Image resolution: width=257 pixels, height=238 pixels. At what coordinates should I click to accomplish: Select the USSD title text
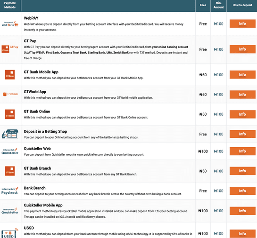pyautogui.click(x=29, y=228)
